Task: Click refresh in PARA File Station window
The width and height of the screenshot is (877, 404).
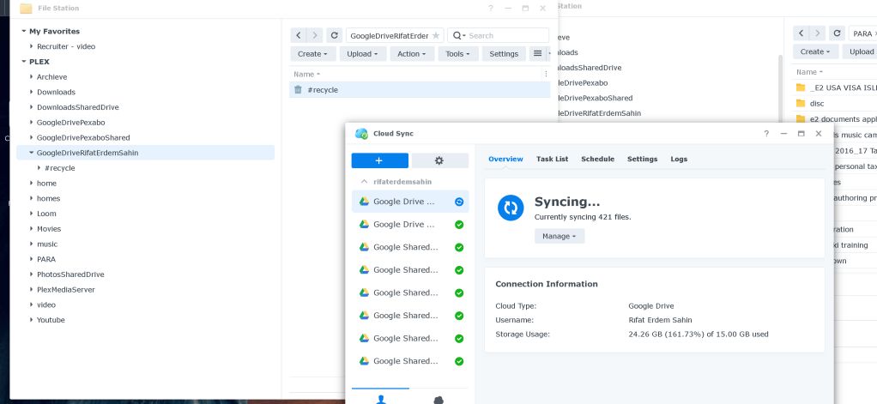Action: point(837,33)
